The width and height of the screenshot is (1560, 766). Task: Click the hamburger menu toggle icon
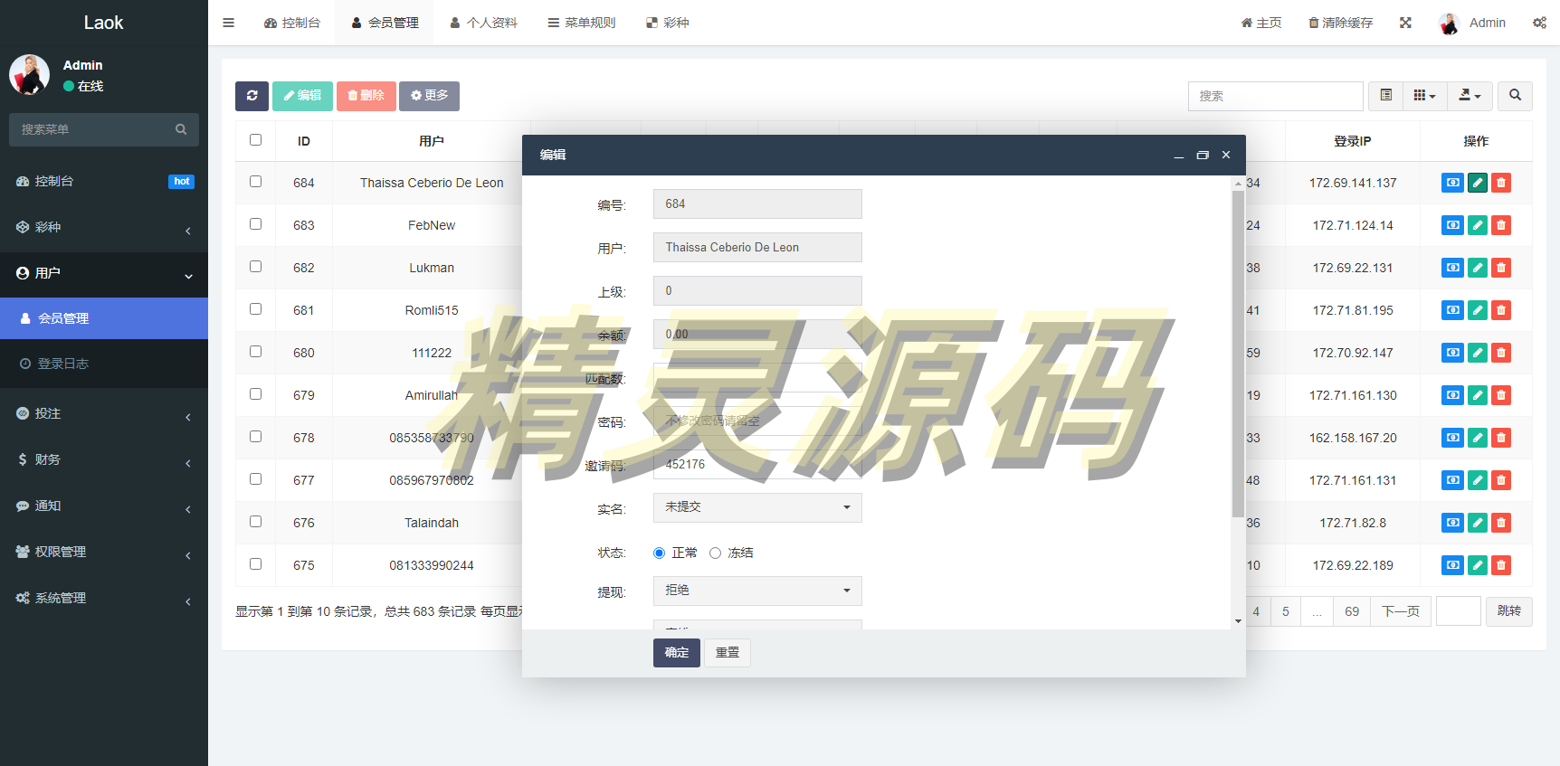pyautogui.click(x=228, y=23)
